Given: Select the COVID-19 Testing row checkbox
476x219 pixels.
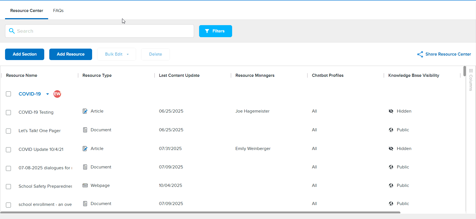Looking at the screenshot, I should [8, 113].
